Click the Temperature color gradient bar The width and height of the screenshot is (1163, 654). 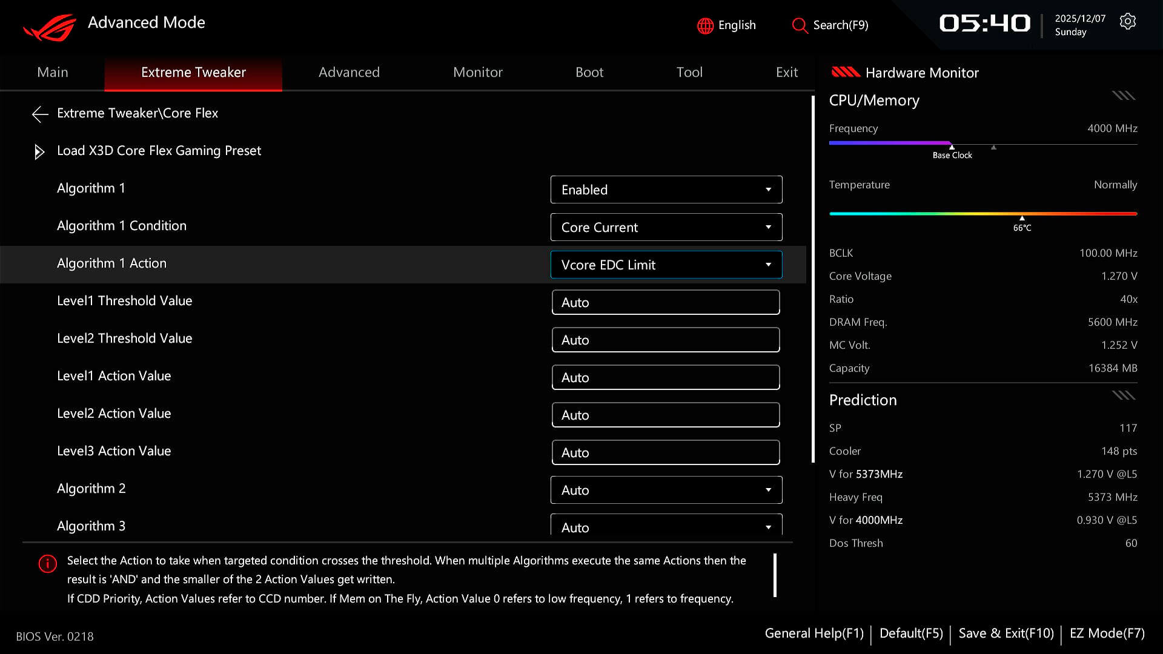pos(983,214)
